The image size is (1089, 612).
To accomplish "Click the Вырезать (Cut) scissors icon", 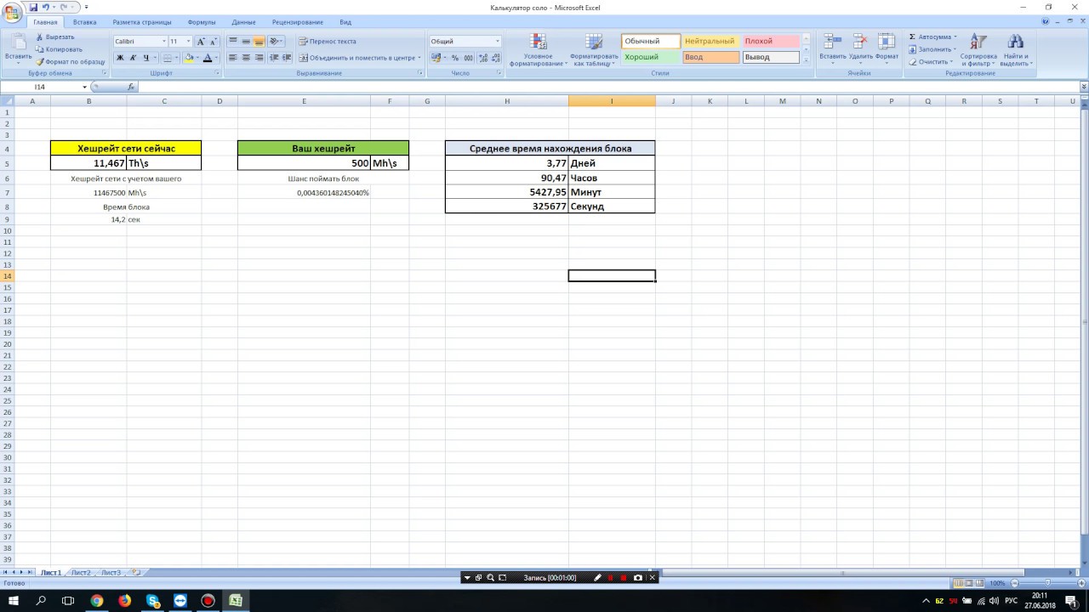I will point(40,37).
